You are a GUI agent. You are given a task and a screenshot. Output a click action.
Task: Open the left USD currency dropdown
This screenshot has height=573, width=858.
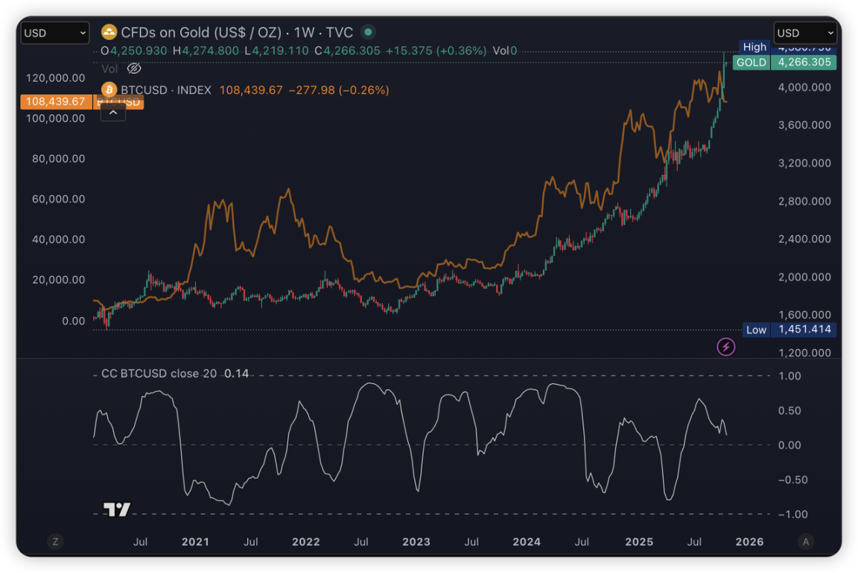tap(55, 33)
